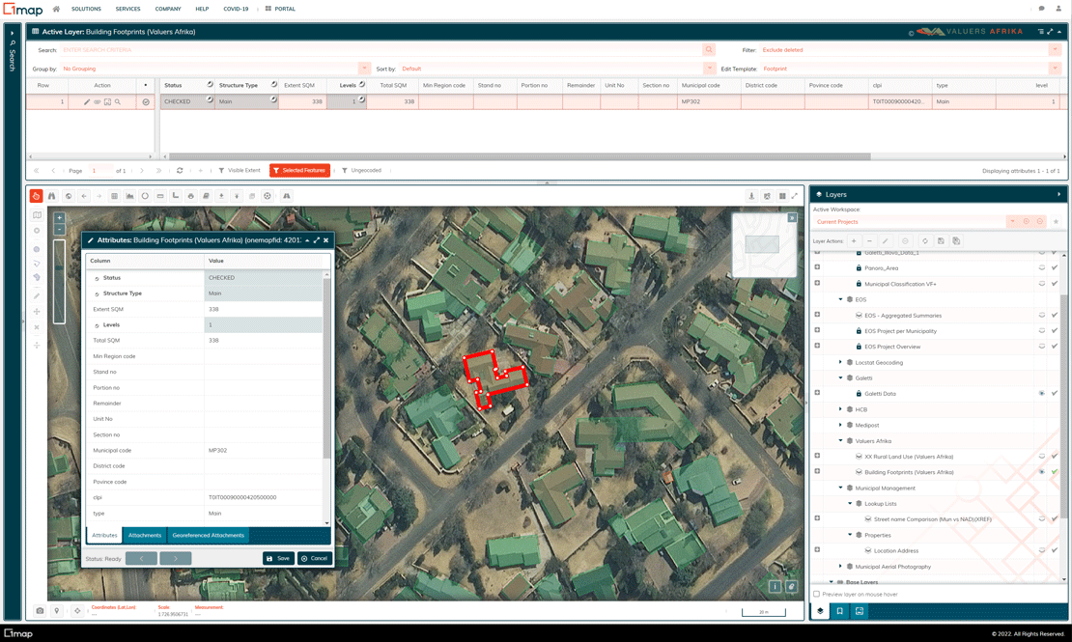Open the Group by dropdown
Screen dimensions: 1072x642
click(x=364, y=69)
